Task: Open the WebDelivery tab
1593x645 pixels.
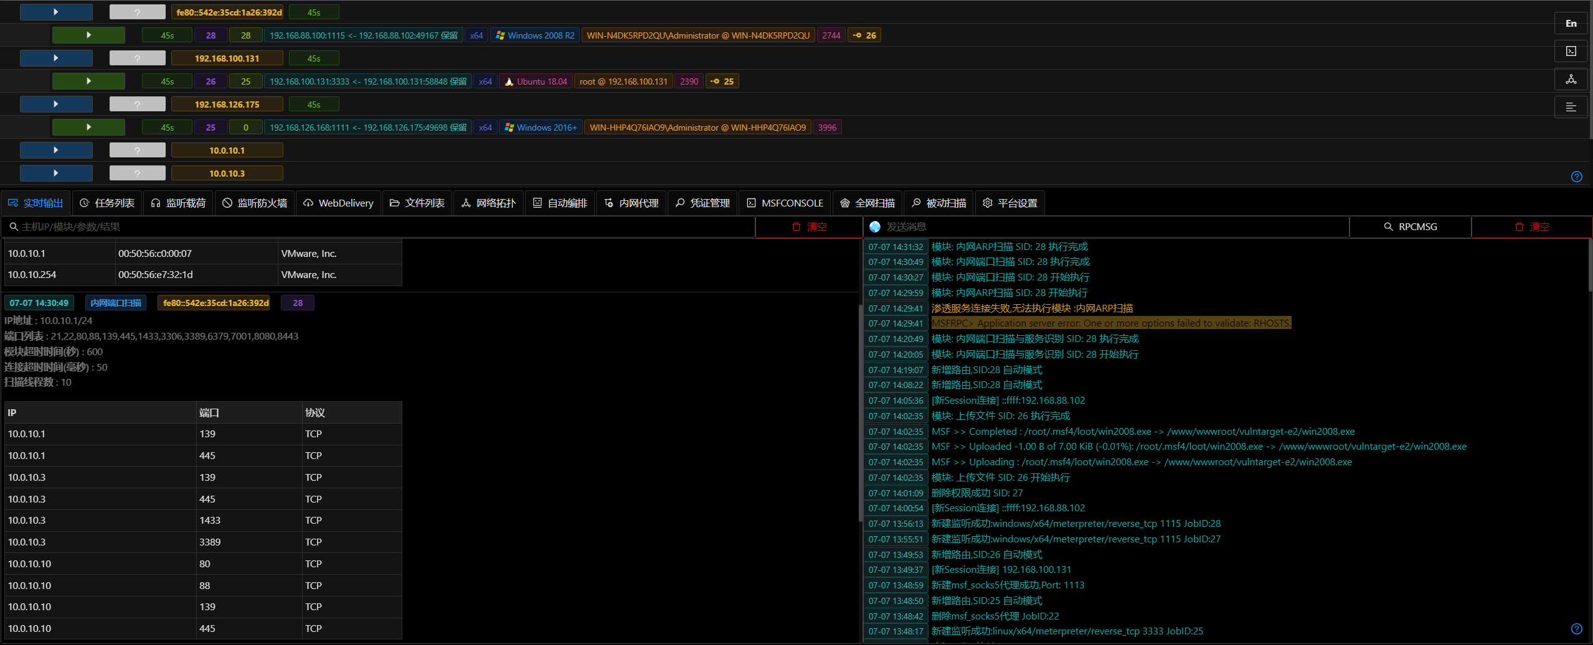Action: pyautogui.click(x=339, y=203)
